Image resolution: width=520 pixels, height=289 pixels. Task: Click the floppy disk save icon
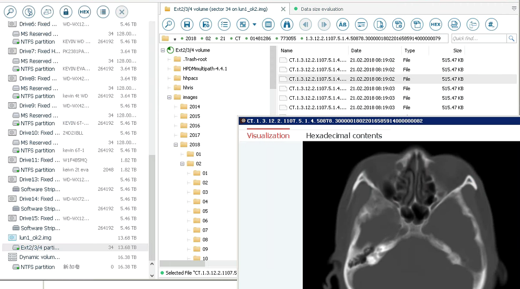point(187,25)
